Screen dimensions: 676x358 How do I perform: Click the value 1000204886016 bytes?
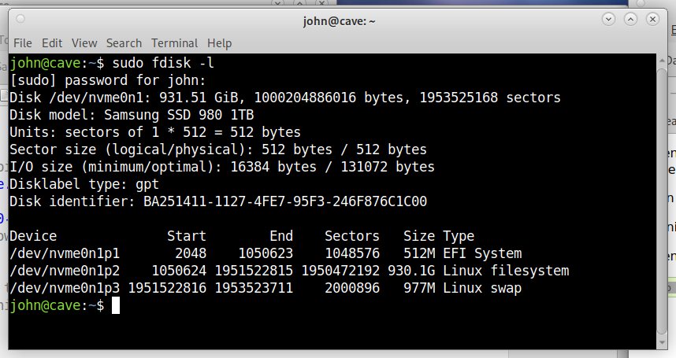(x=332, y=98)
